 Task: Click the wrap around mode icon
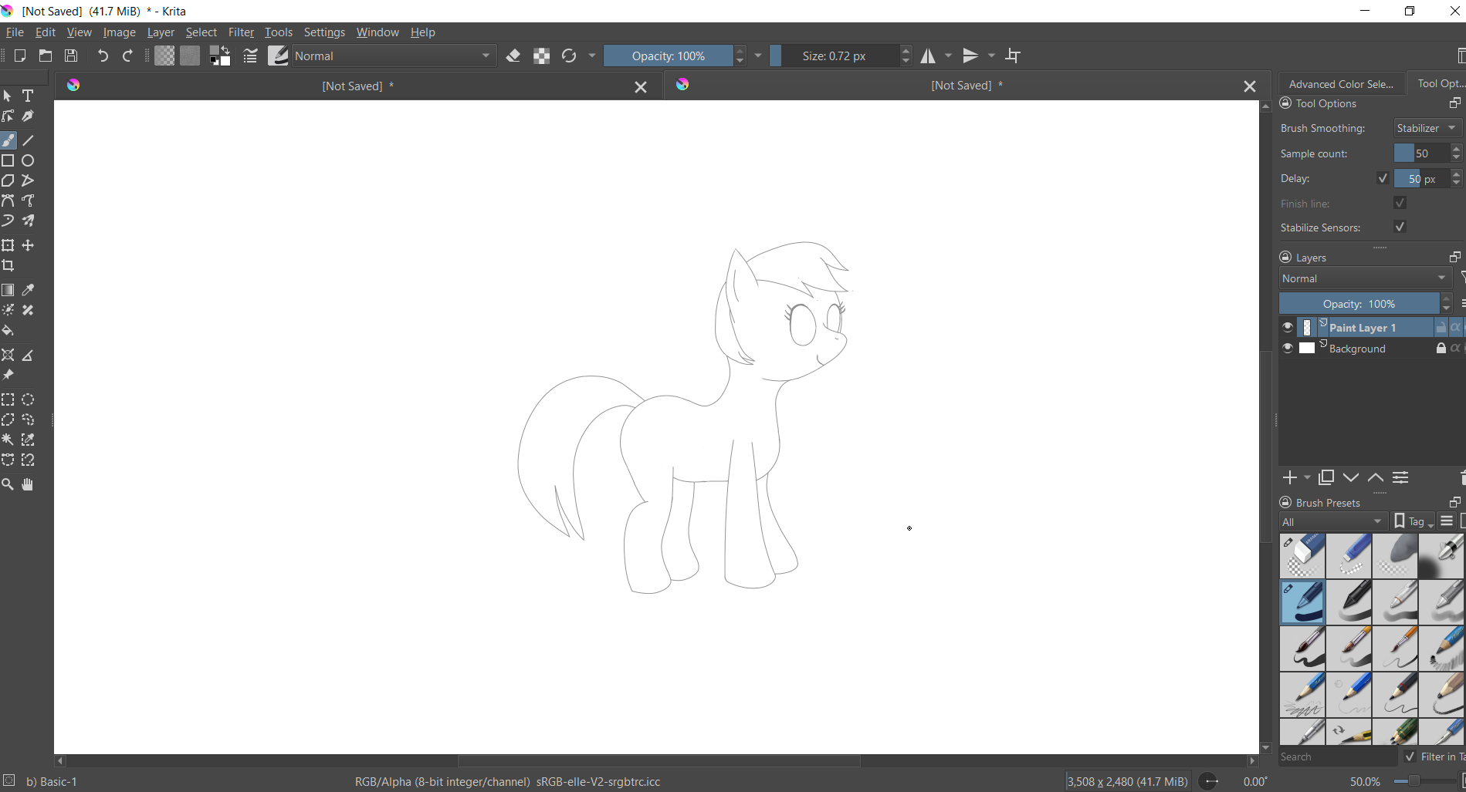pos(1014,56)
